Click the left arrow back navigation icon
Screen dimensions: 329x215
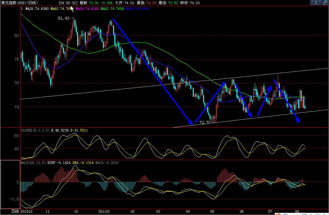point(313,3)
